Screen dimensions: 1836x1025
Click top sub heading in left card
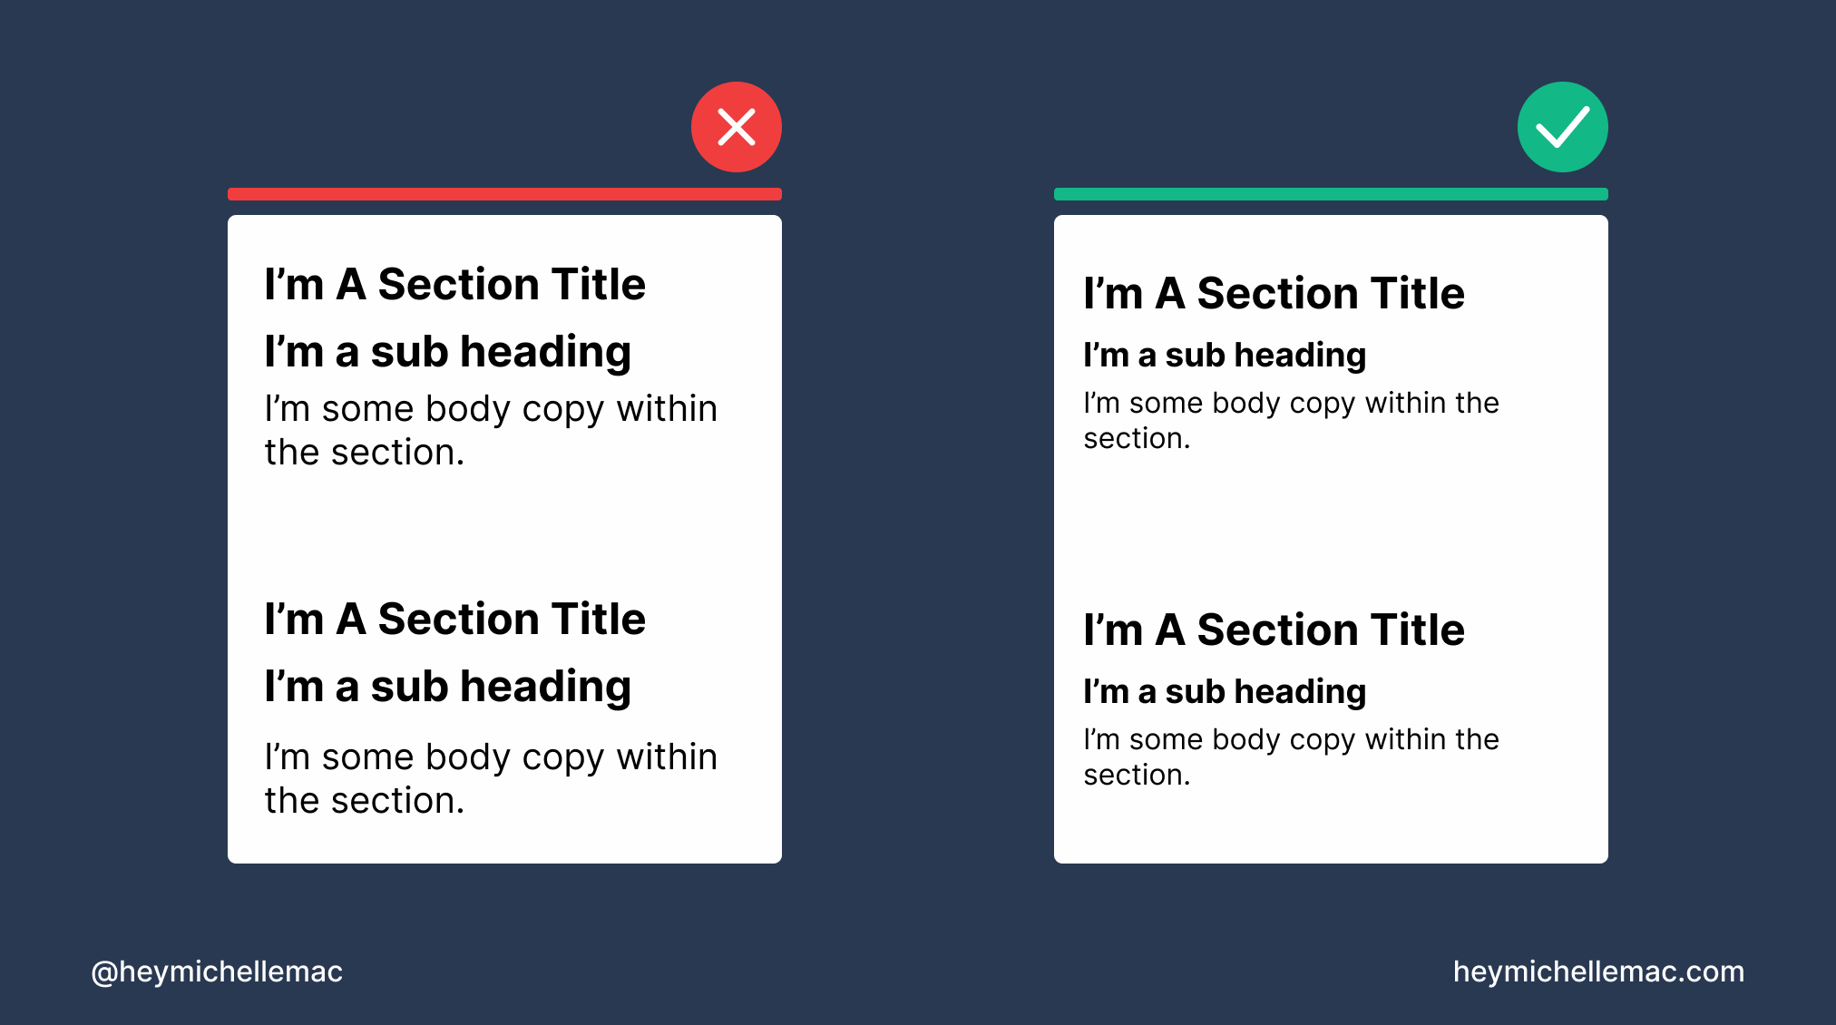(447, 352)
